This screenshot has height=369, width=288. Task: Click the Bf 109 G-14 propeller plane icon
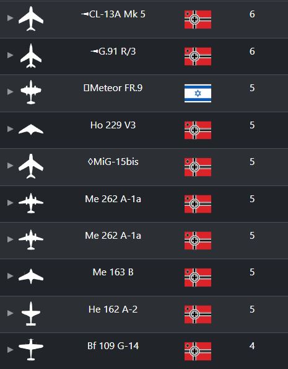point(31,350)
